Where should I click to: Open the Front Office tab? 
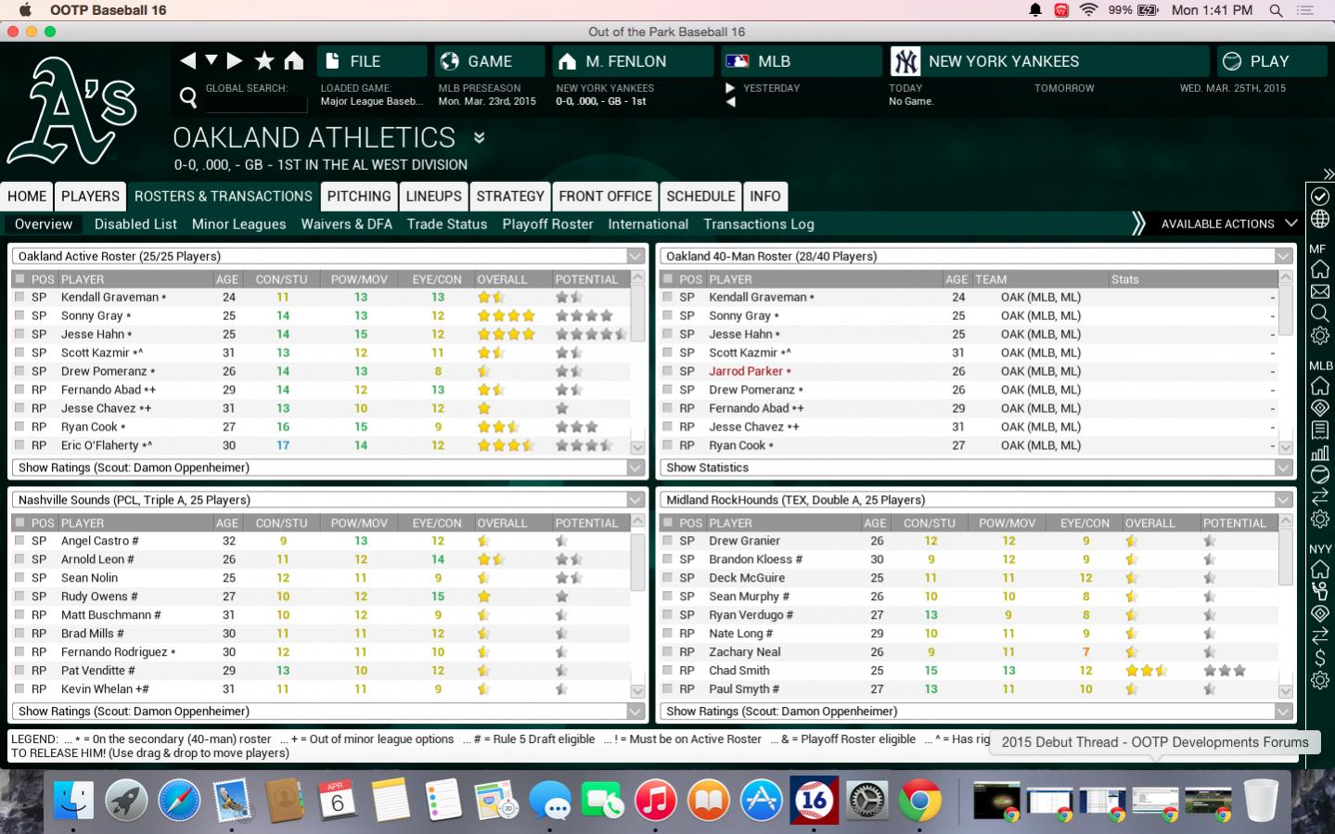point(605,197)
